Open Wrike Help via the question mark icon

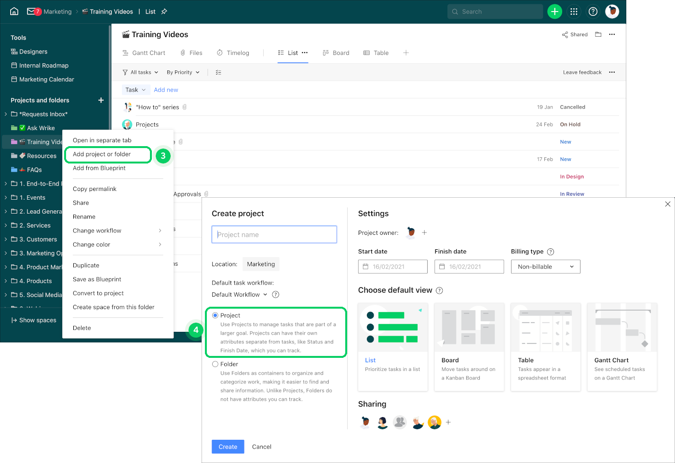[x=593, y=11]
